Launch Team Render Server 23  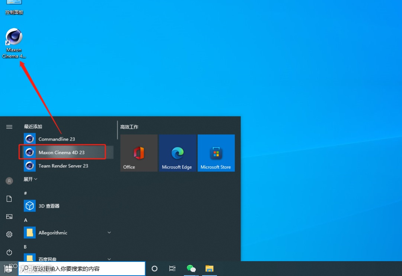68,166
